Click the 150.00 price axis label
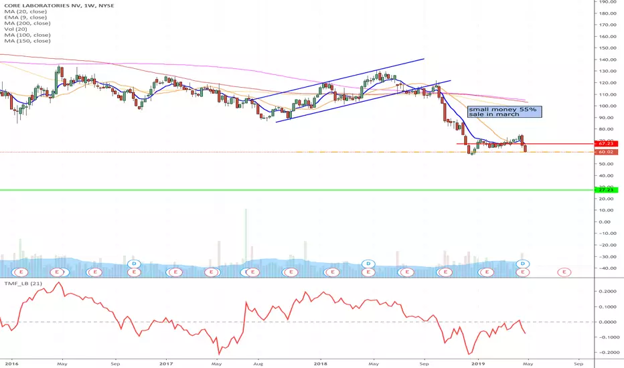The image size is (624, 368). 608,48
